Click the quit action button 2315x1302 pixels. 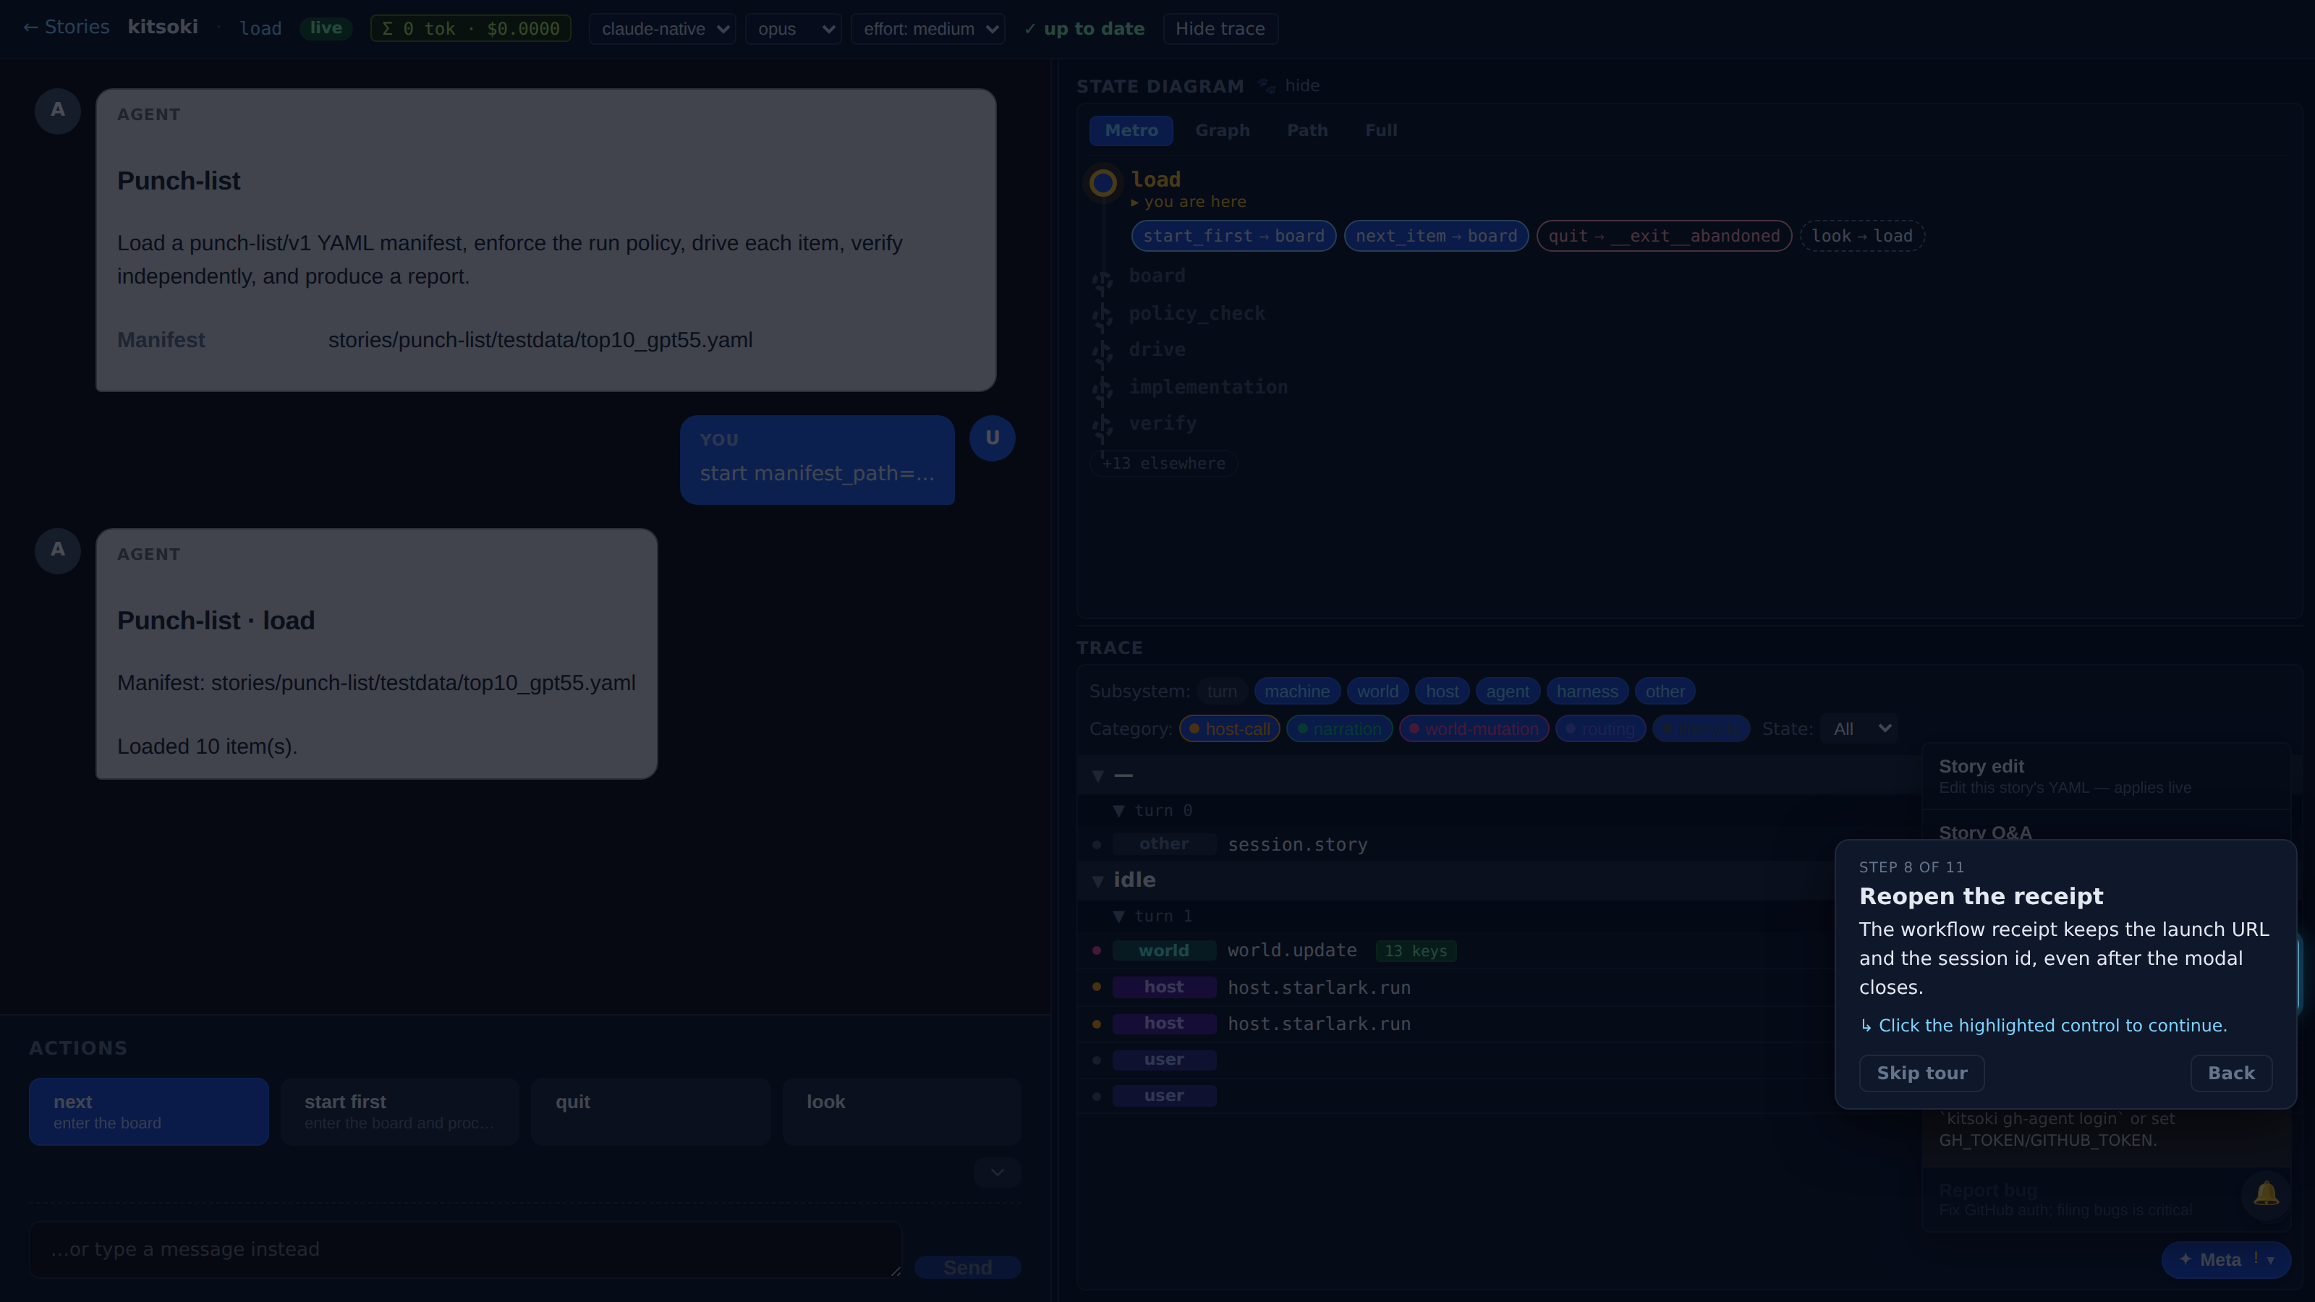coord(650,1112)
